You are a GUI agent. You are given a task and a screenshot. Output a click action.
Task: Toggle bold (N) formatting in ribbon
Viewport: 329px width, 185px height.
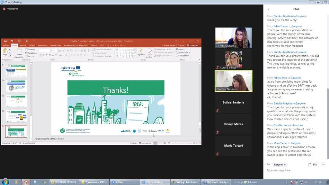(41, 55)
